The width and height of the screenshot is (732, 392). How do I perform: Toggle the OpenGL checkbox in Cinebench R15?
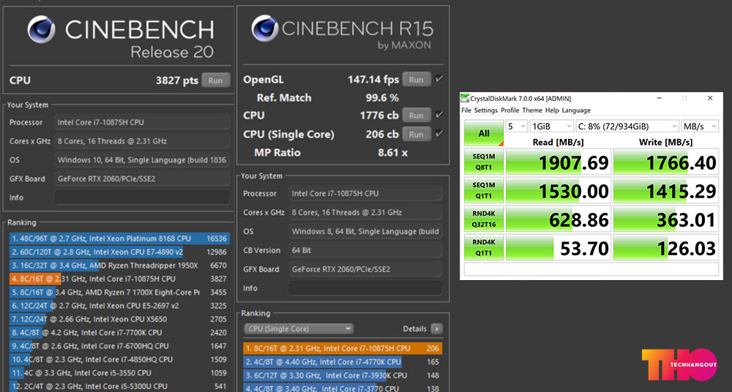[x=438, y=79]
